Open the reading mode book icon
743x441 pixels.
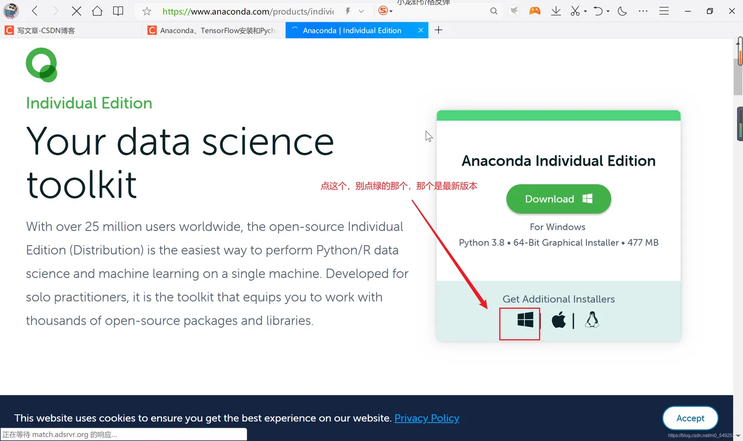pos(118,11)
